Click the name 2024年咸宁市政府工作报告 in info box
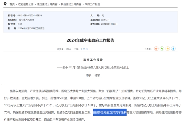The image size is (185, 124). 32,28
